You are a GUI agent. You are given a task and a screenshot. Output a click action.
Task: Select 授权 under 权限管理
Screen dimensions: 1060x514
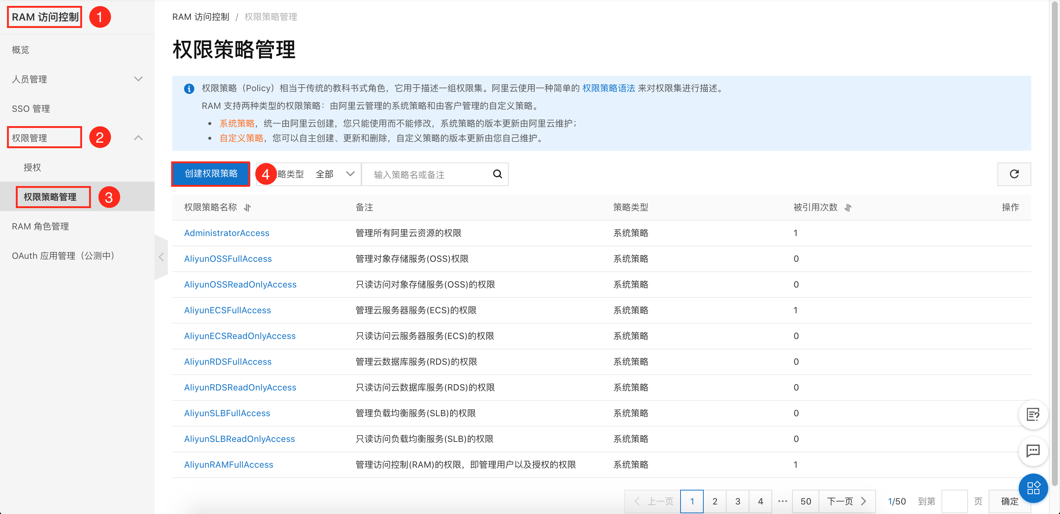click(32, 167)
